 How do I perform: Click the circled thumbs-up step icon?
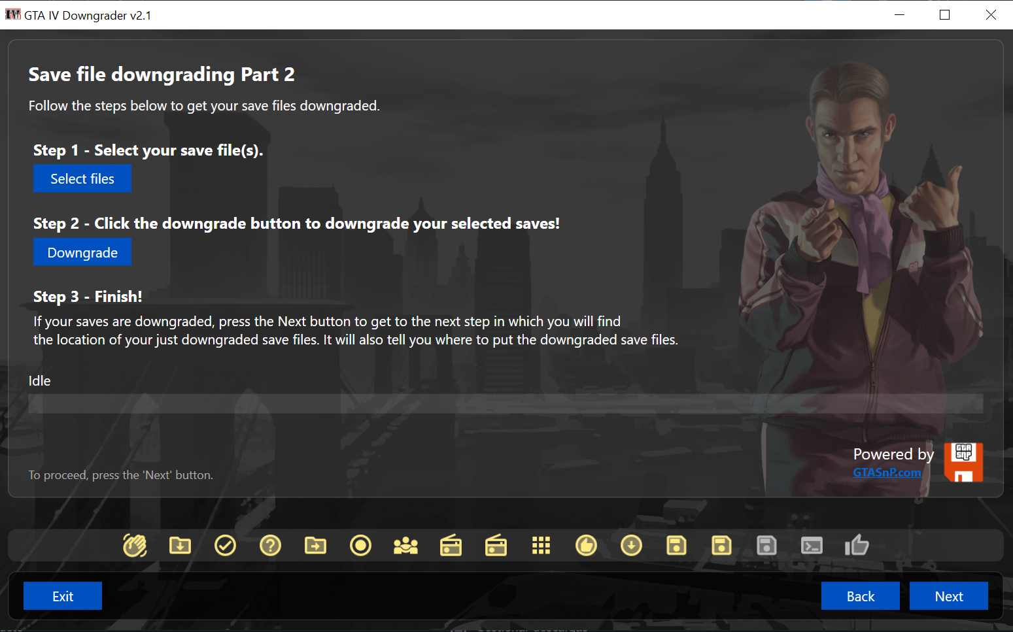pyautogui.click(x=586, y=545)
